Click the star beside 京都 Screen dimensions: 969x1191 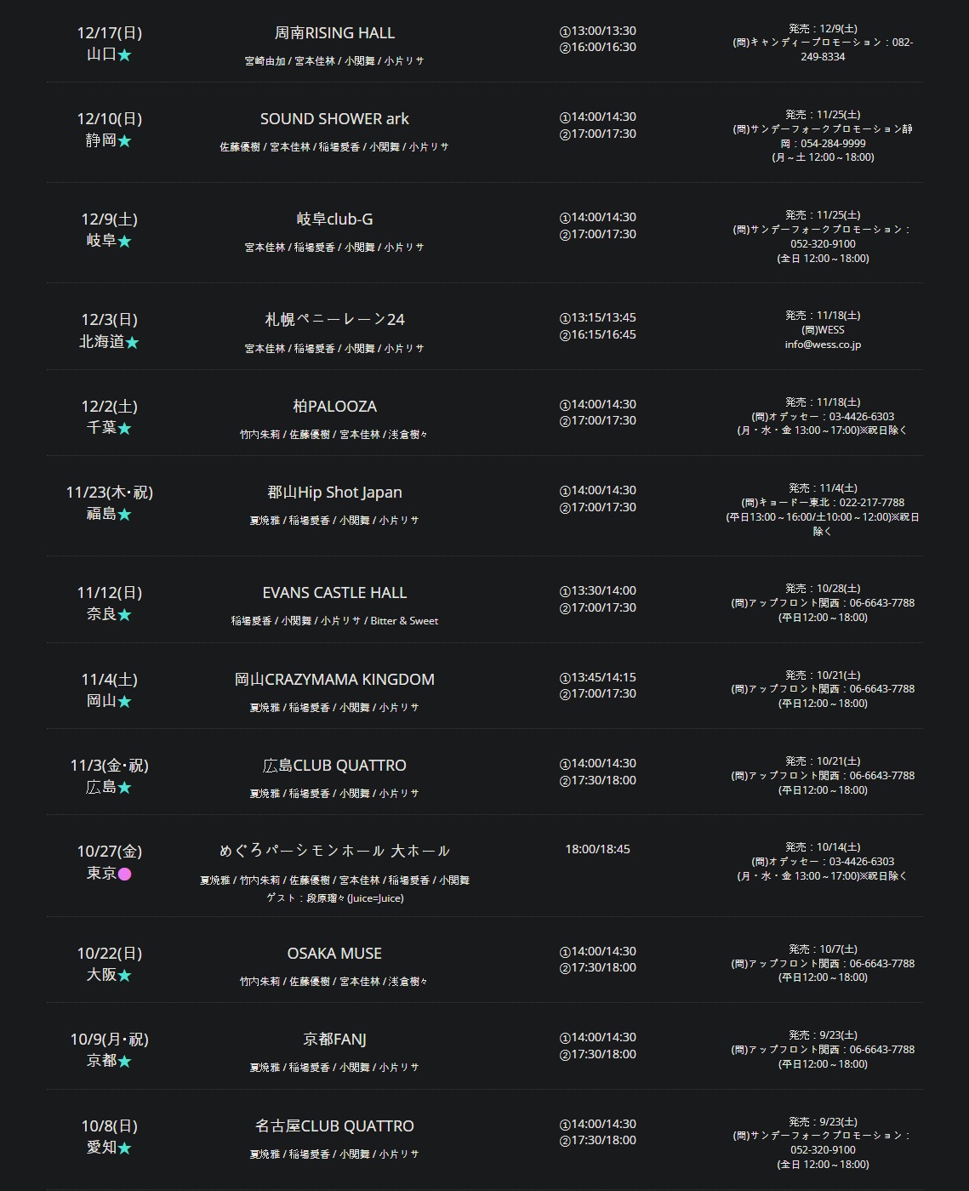point(124,1062)
